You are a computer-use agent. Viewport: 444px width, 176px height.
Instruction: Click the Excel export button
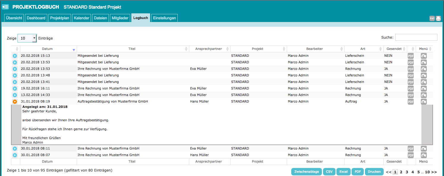tap(343, 172)
